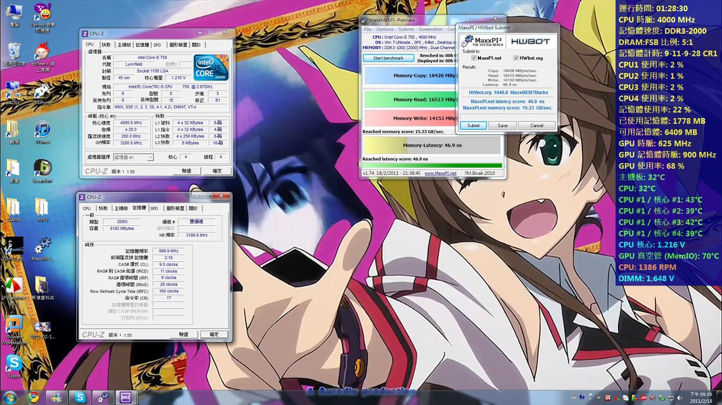722x405 pixels.
Task: Switch to Skype taskbar button
Action: tap(80, 397)
